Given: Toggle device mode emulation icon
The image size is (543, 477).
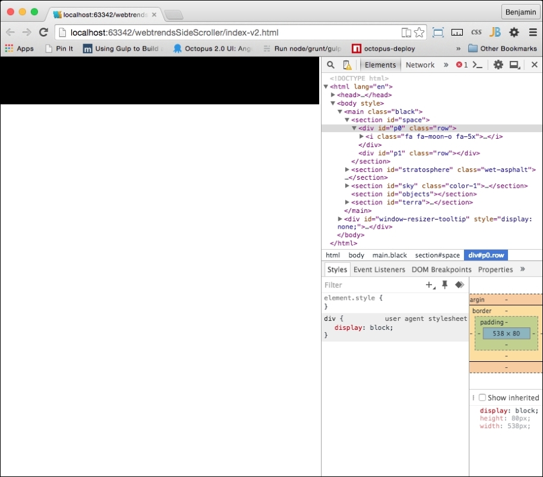Looking at the screenshot, I should [x=347, y=65].
